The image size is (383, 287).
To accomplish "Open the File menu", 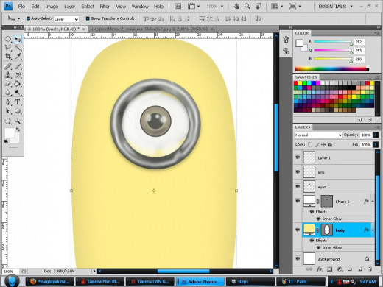I will 21,7.
